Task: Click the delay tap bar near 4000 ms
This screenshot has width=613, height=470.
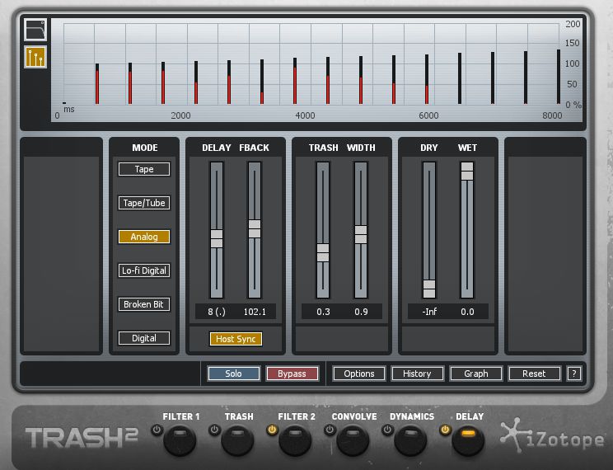Action: 295,81
